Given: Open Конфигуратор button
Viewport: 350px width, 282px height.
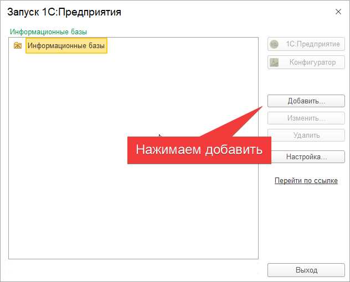Looking at the screenshot, I should (x=306, y=62).
